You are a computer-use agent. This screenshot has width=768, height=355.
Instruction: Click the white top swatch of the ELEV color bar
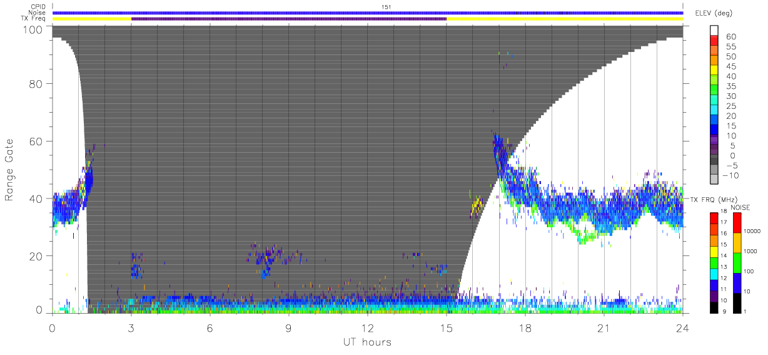click(714, 31)
